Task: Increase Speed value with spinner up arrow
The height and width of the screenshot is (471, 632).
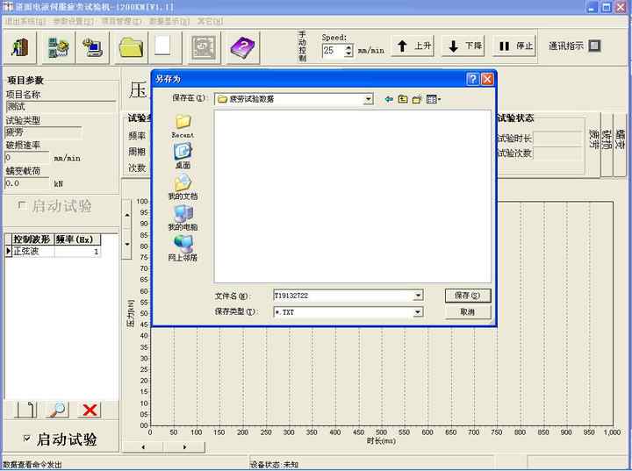Action: (348, 47)
